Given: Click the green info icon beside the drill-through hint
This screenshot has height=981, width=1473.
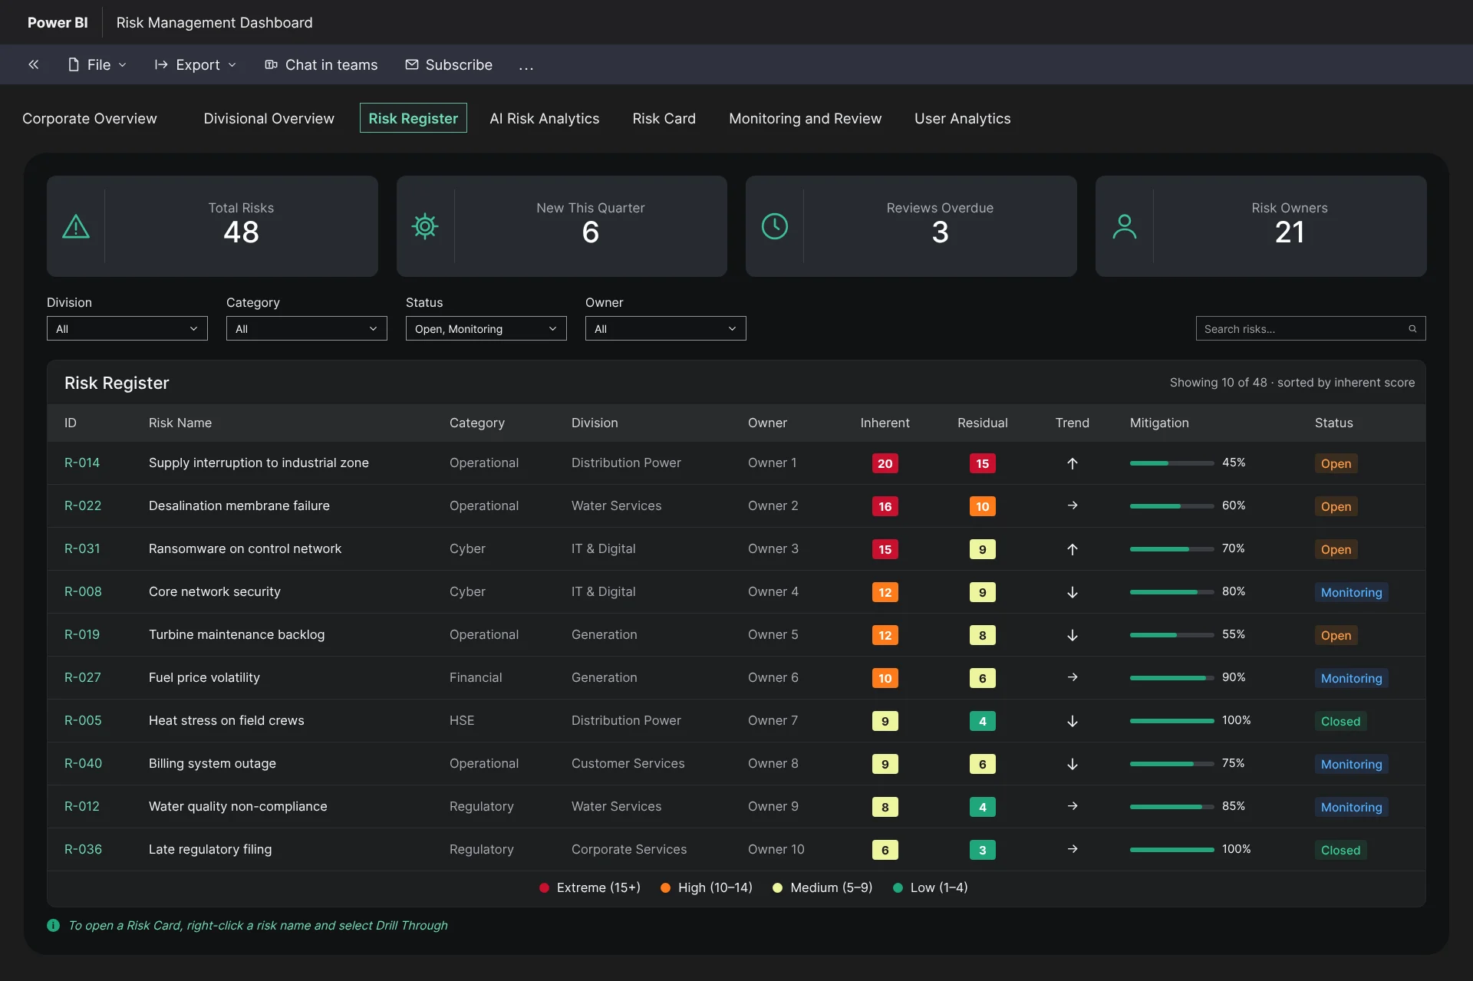Looking at the screenshot, I should click(53, 925).
